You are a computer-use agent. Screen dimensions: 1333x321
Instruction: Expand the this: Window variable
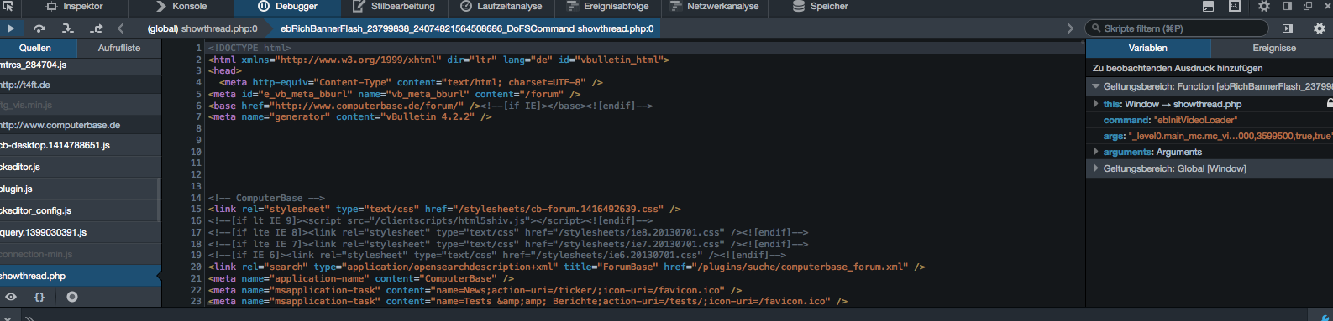1095,104
